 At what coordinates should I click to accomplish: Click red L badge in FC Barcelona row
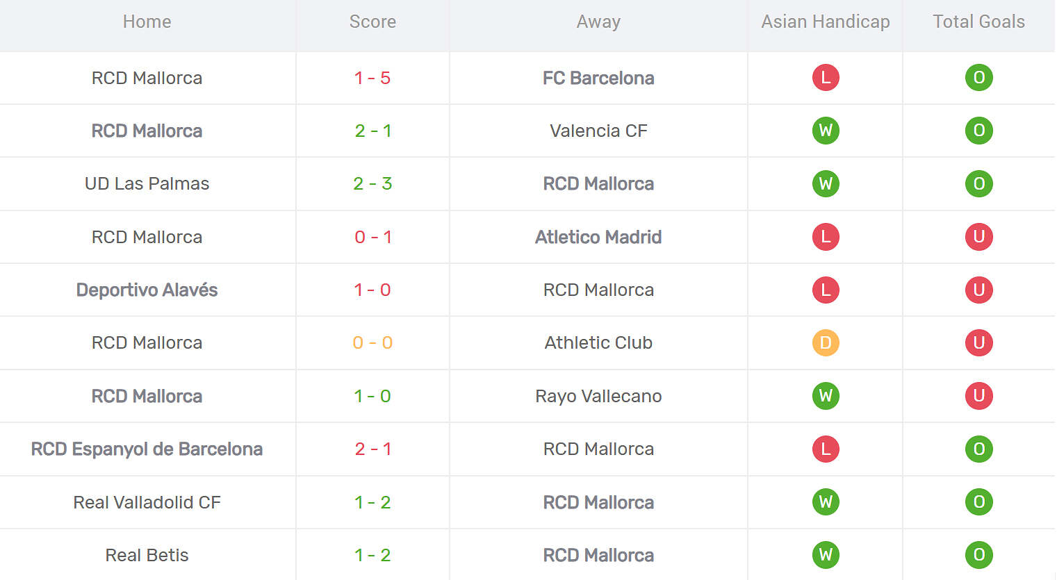pos(826,78)
